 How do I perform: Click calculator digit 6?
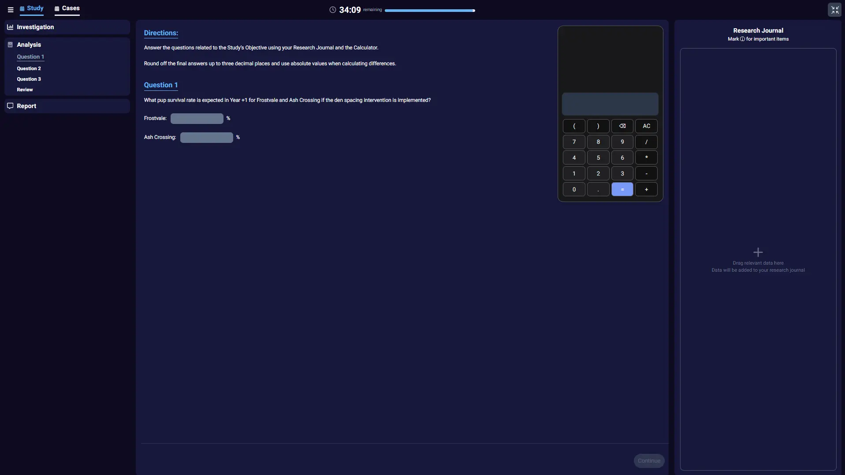pyautogui.click(x=622, y=158)
